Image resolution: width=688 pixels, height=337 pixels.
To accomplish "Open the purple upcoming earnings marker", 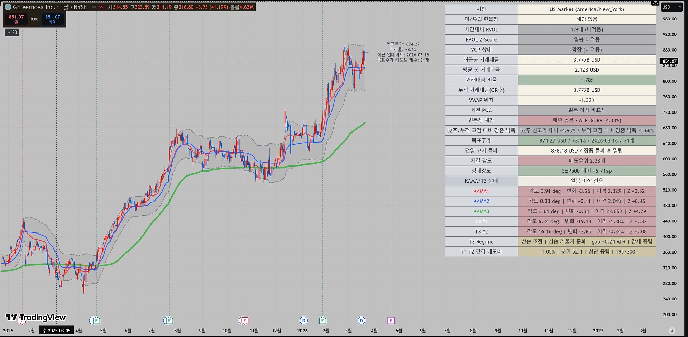I will click(391, 321).
